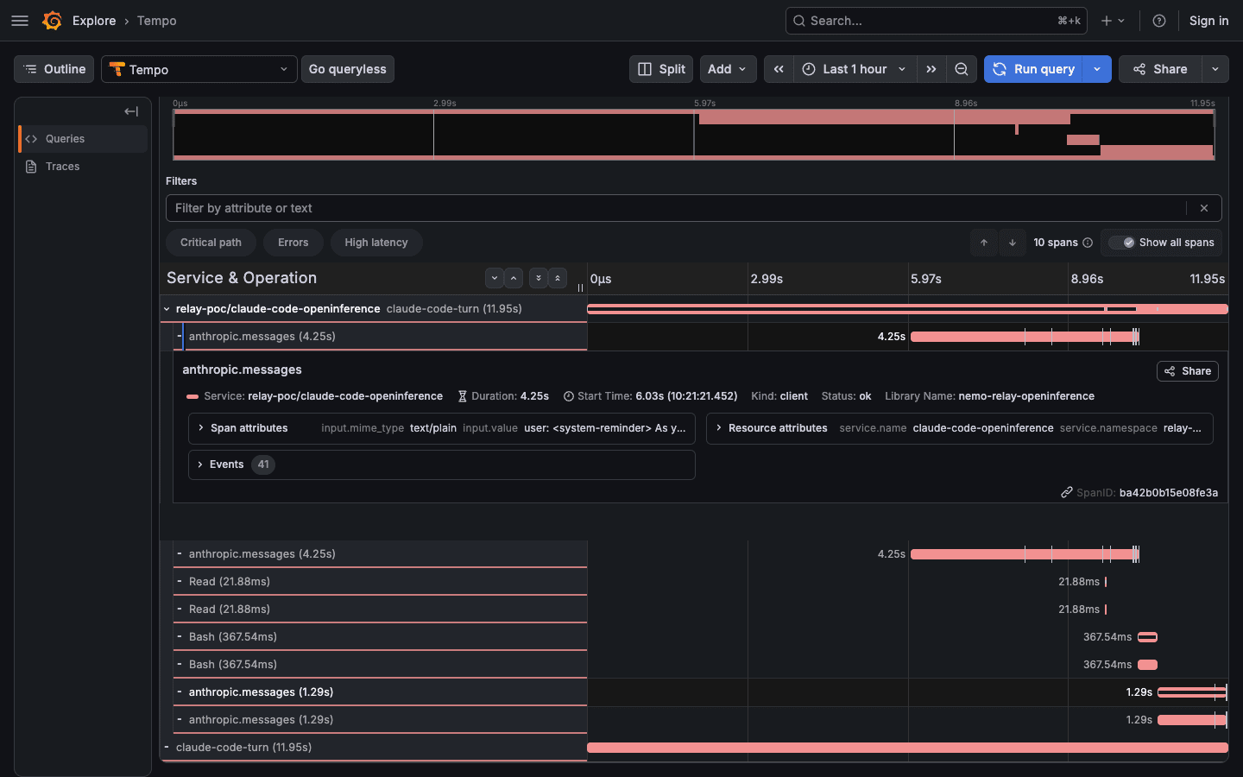Open the add new plus menu
This screenshot has width=1243, height=777.
[x=1113, y=21]
